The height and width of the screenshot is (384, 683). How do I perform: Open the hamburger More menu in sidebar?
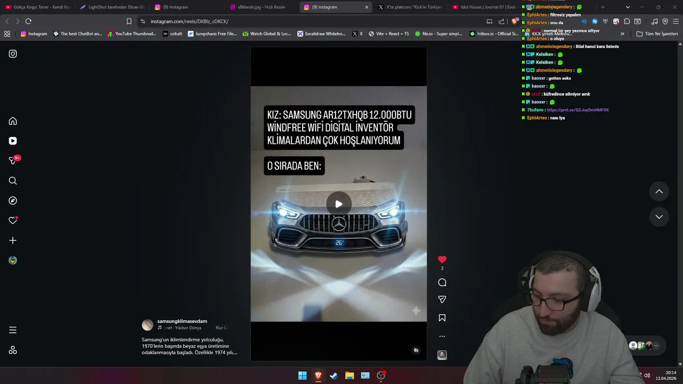(x=13, y=330)
